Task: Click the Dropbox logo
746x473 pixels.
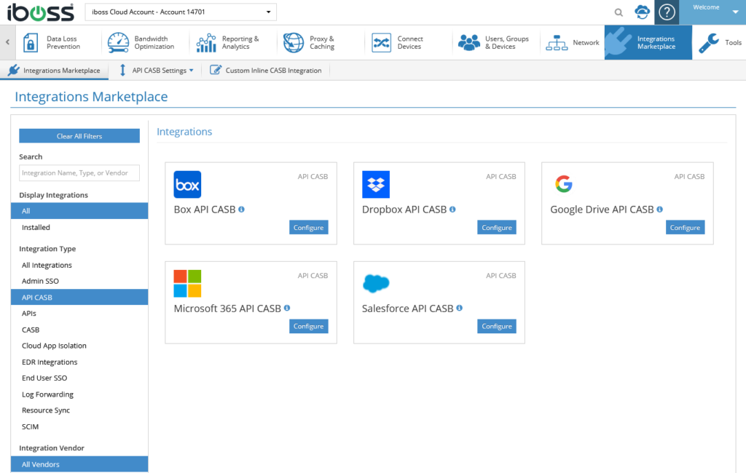Action: (x=376, y=184)
